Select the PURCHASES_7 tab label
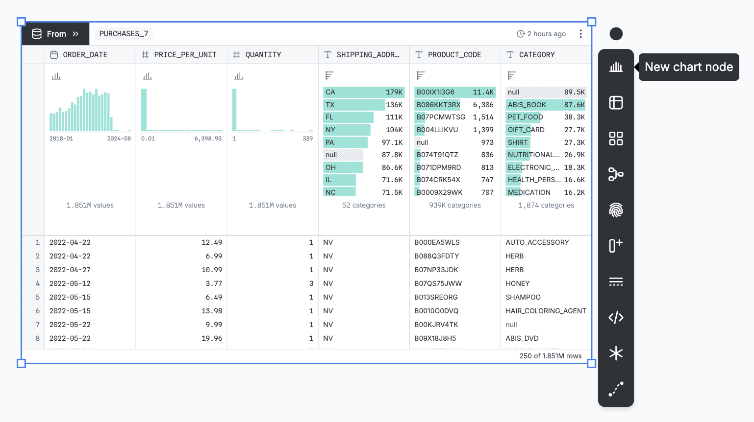754x422 pixels. click(124, 33)
